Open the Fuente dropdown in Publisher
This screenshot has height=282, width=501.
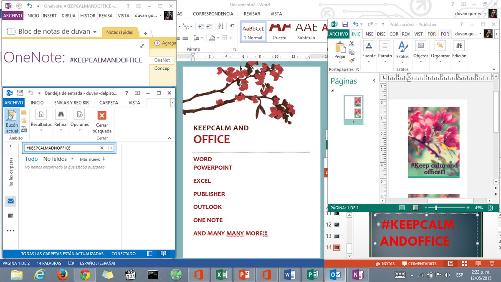(x=369, y=52)
